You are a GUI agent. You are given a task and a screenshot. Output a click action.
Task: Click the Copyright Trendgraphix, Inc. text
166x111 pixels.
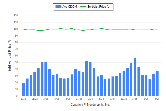tap(90, 105)
